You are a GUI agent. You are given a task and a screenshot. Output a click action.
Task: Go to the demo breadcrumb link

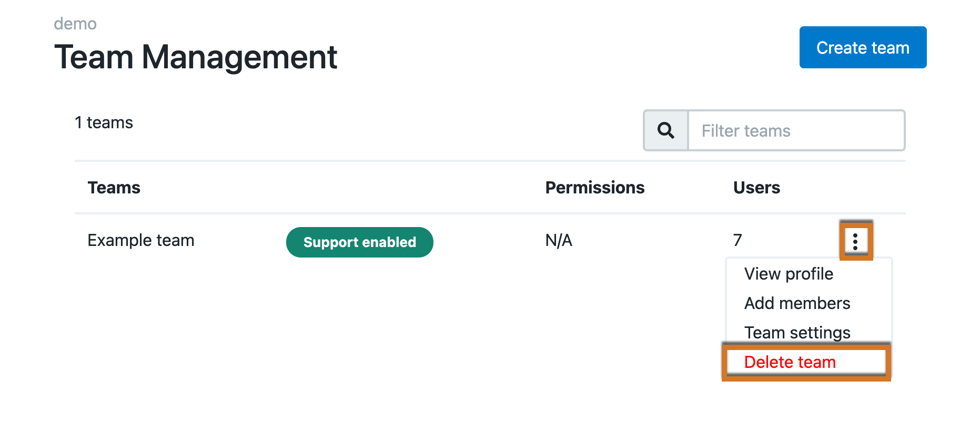click(x=75, y=24)
